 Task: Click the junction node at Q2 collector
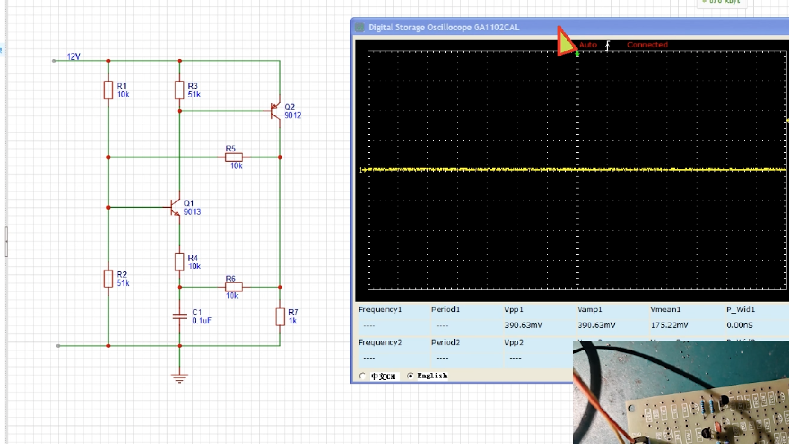point(280,157)
